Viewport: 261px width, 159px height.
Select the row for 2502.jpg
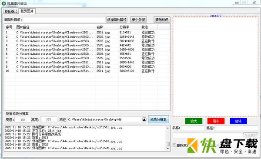tap(87, 37)
